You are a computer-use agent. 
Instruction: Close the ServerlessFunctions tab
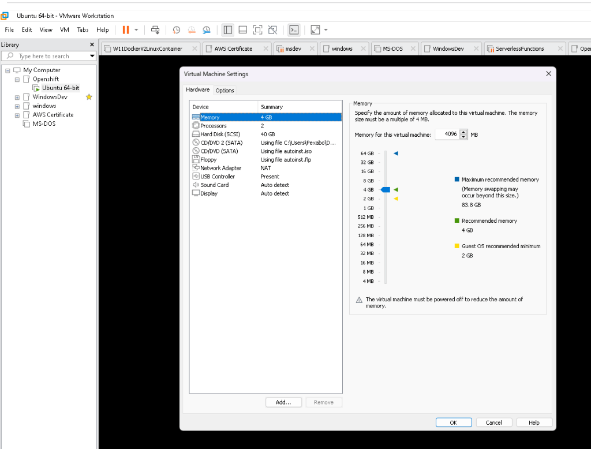[x=560, y=48]
